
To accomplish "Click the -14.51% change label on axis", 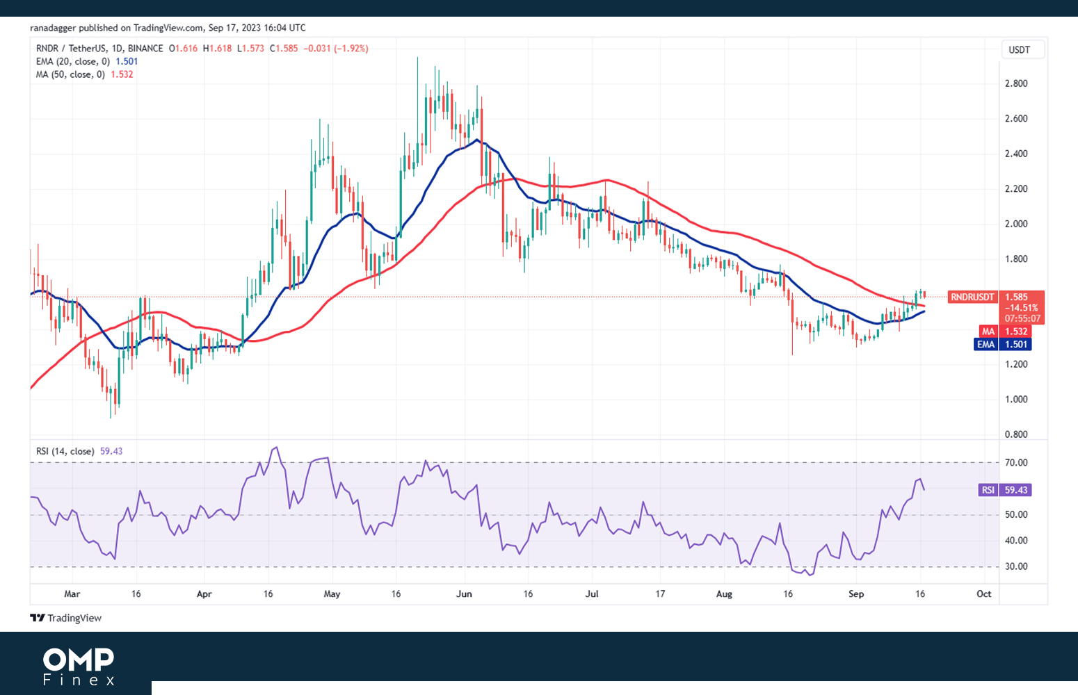I will pyautogui.click(x=1022, y=308).
